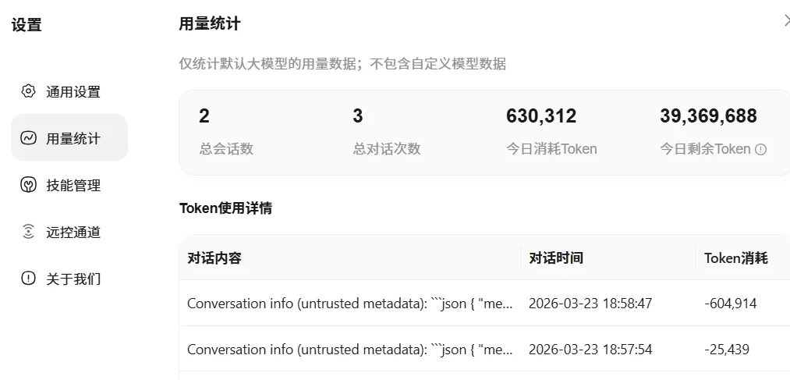
Task: Click the skill icon beside 技能管理
Action: [28, 185]
